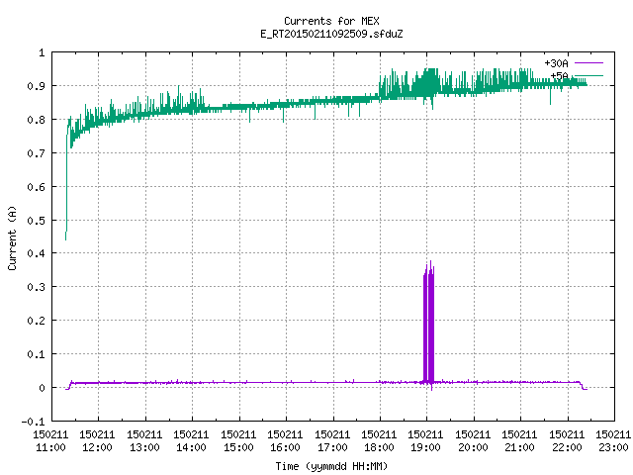Click y-axis tick value 0.5
The height and width of the screenshot is (475, 633).
(x=36, y=220)
